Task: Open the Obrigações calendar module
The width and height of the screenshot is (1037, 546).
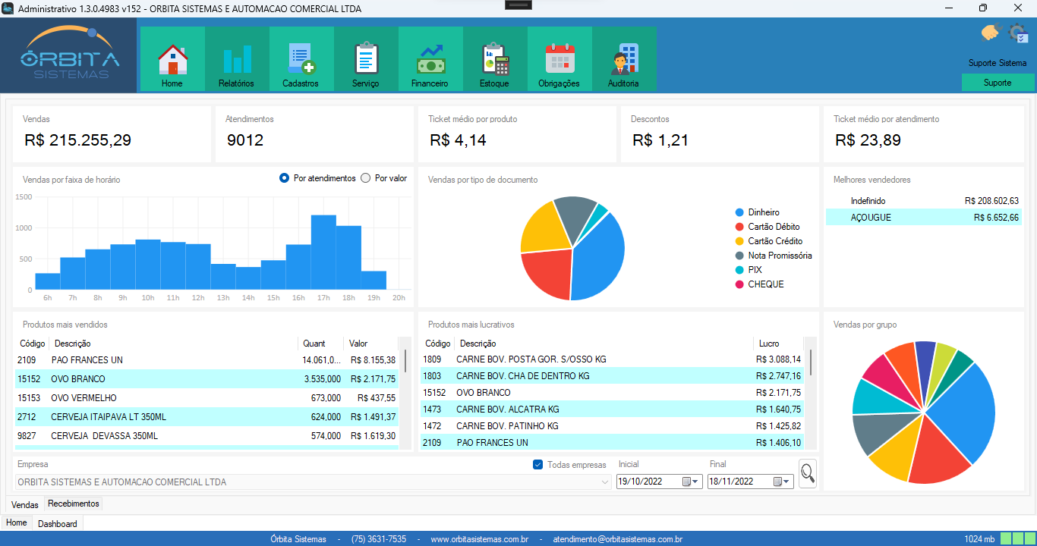Action: 559,58
